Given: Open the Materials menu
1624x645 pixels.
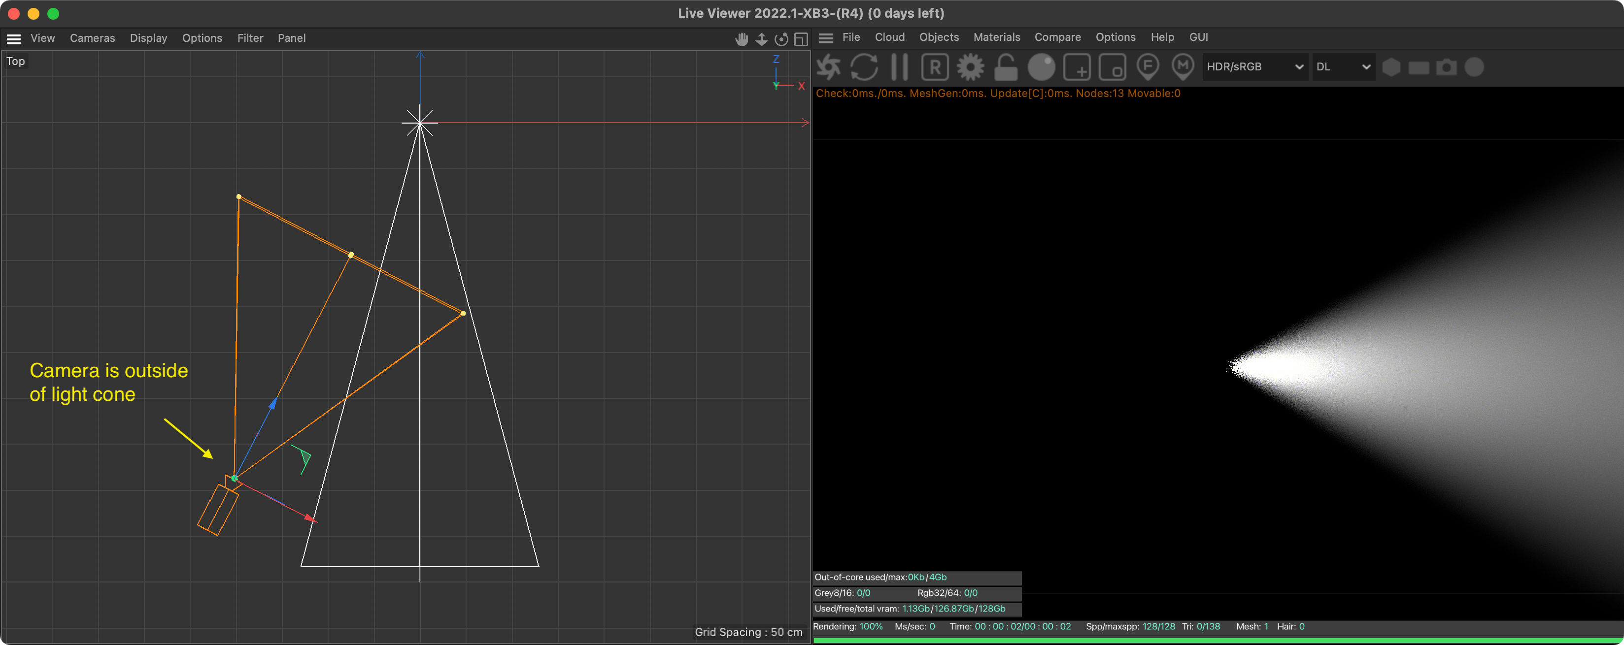Looking at the screenshot, I should (x=996, y=37).
